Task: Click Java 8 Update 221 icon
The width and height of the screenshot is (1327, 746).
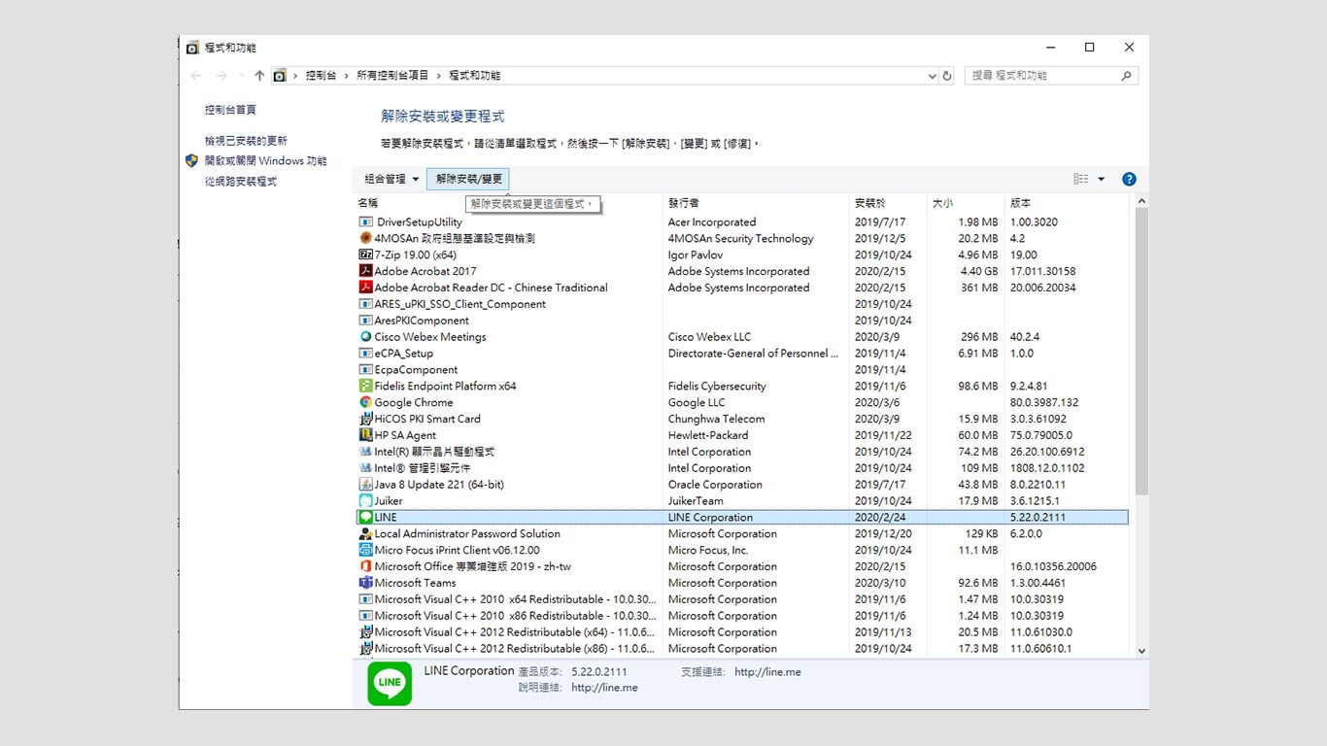Action: pos(366,485)
